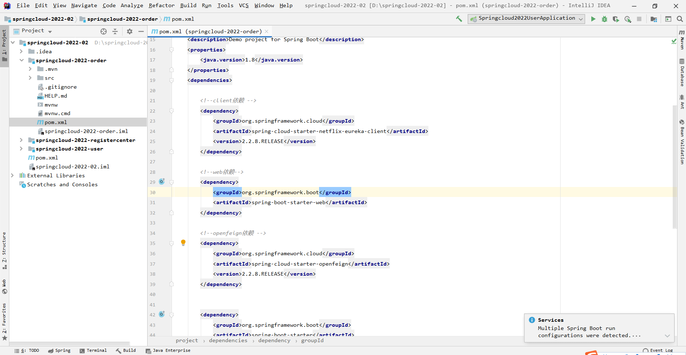Click the inspection status checkmark in editor
This screenshot has height=355, width=686.
[674, 41]
